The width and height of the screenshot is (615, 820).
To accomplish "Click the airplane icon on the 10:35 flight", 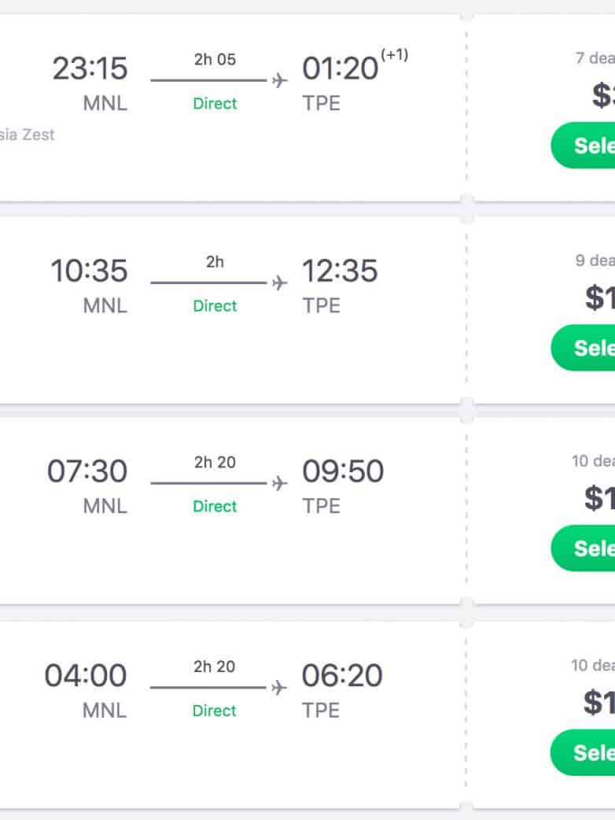I will (x=280, y=283).
